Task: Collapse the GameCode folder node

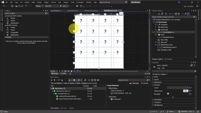Action: tap(156, 30)
